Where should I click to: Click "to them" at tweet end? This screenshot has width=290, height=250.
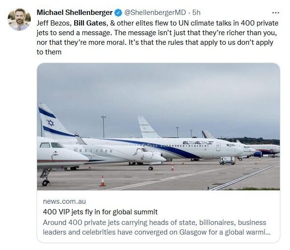click(x=49, y=52)
